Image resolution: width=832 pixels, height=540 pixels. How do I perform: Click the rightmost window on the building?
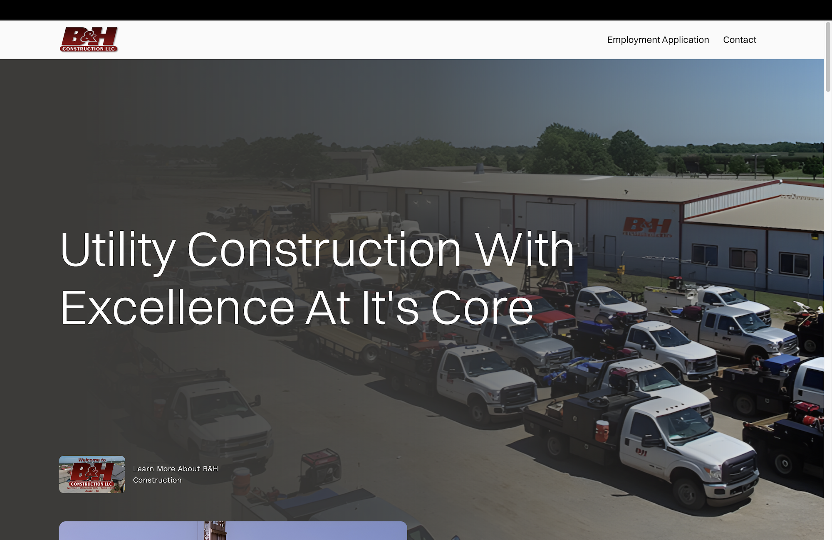pyautogui.click(x=794, y=264)
